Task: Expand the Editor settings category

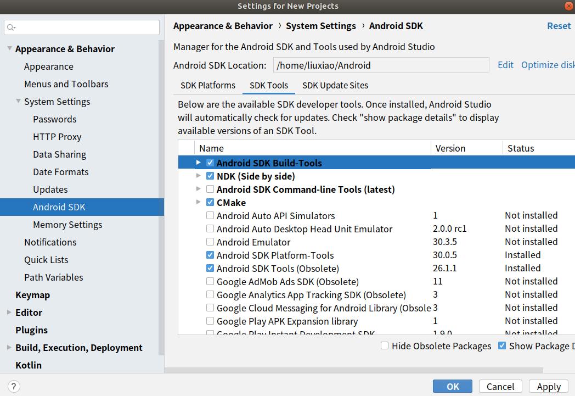Action: click(x=9, y=313)
